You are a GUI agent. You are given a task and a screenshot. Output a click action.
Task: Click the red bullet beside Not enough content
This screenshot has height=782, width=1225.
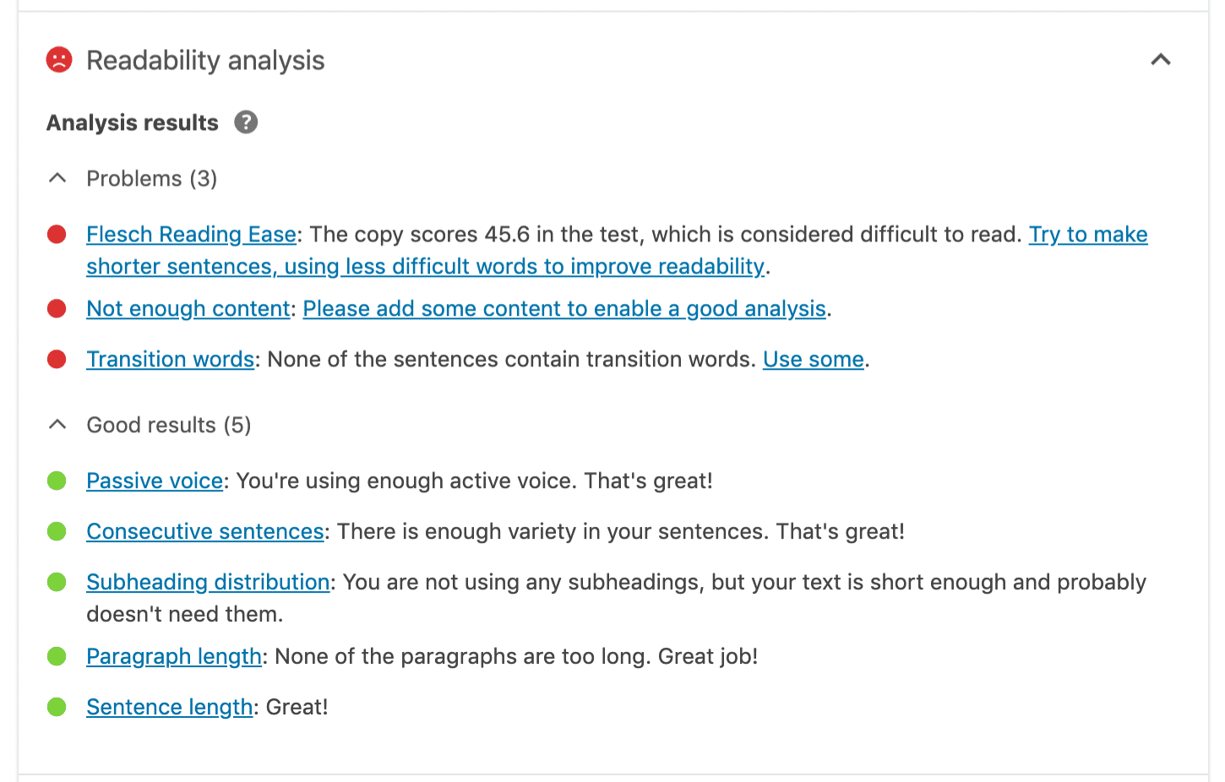tap(57, 308)
